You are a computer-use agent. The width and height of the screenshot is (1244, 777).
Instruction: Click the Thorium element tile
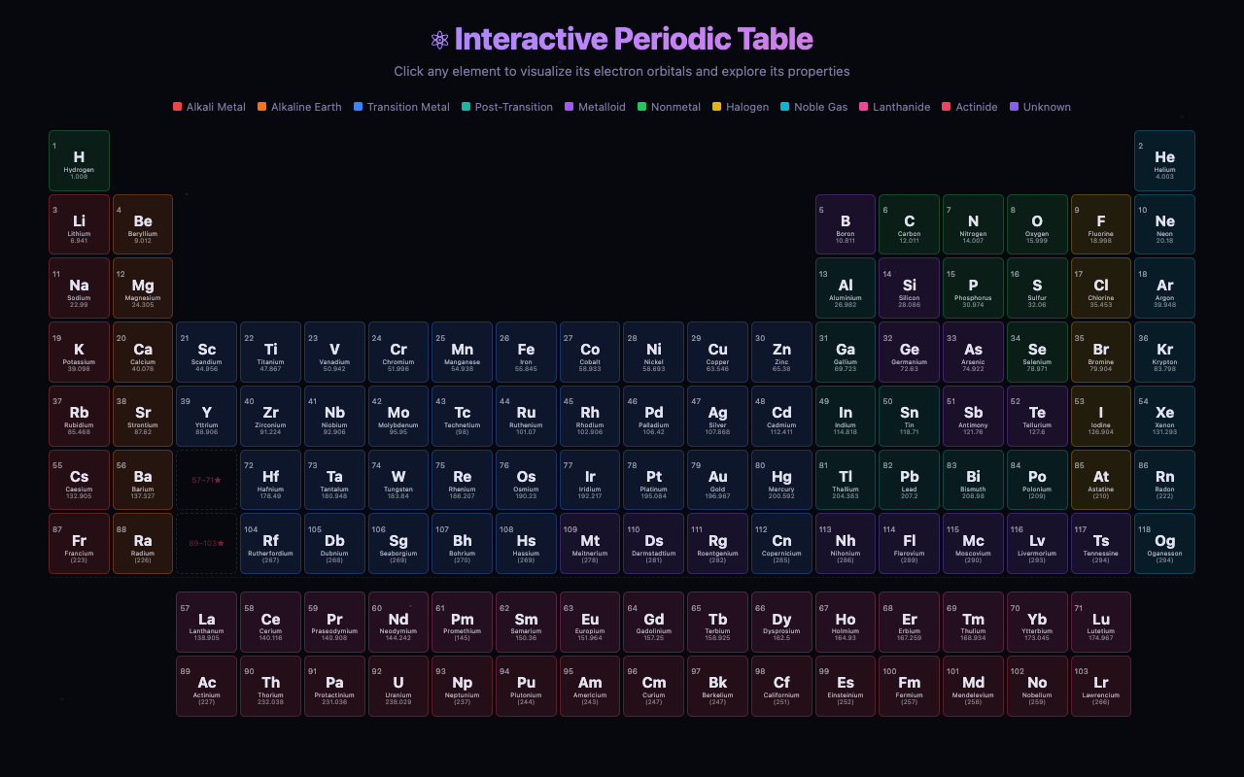(270, 686)
